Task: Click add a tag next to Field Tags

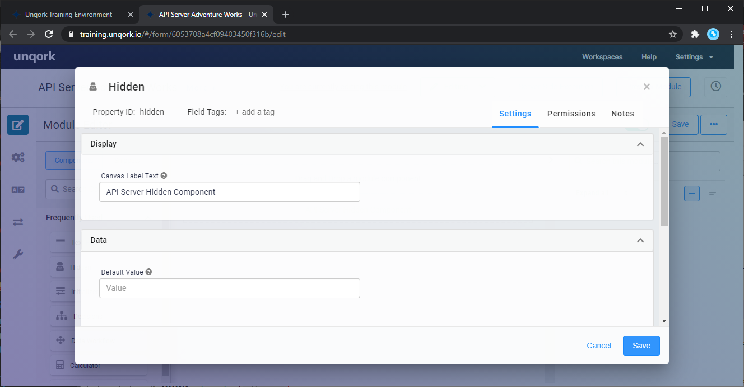Action: coord(254,112)
